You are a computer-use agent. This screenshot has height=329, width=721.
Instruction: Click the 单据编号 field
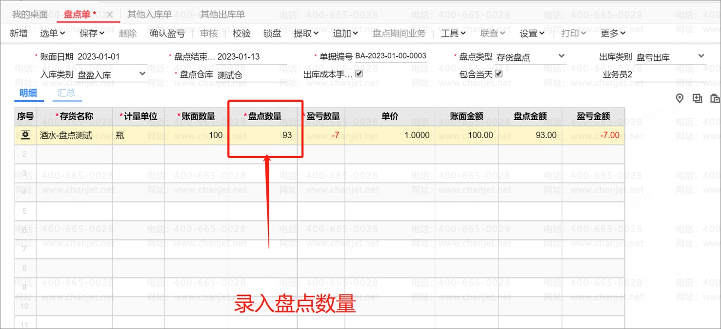tap(391, 56)
